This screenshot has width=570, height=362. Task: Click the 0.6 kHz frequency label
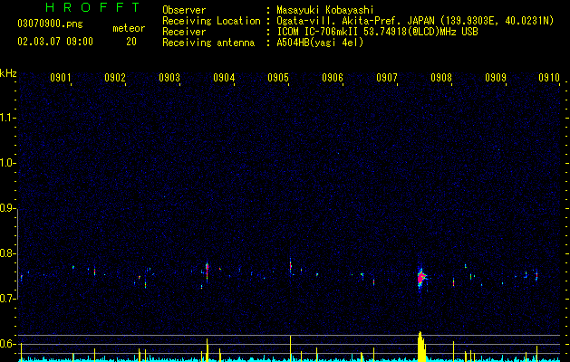point(8,344)
